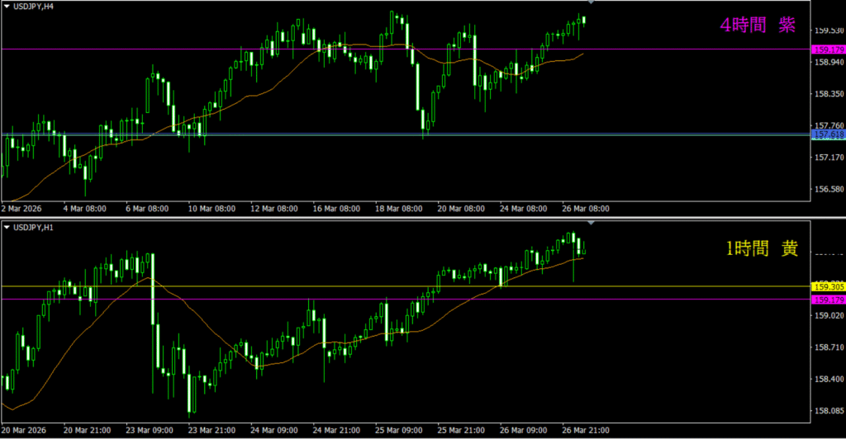Click the H4 chart shift triangle marker

pos(590,3)
